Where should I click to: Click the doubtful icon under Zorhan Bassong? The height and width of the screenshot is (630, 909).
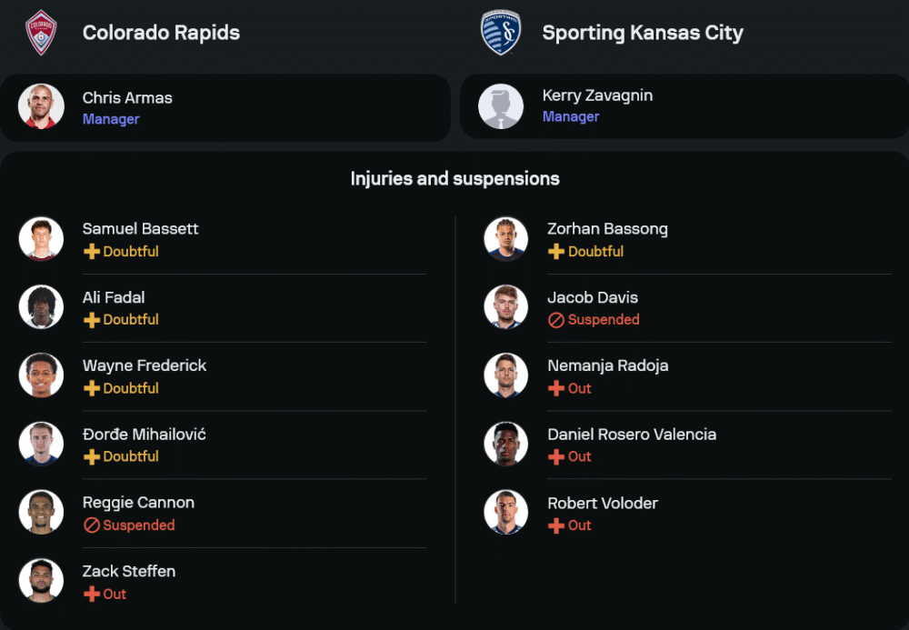pos(556,252)
